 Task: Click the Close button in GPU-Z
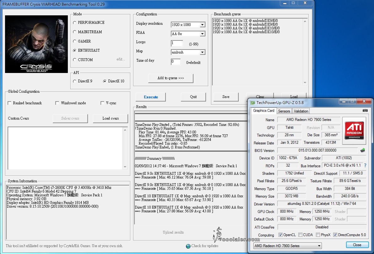[x=357, y=245]
